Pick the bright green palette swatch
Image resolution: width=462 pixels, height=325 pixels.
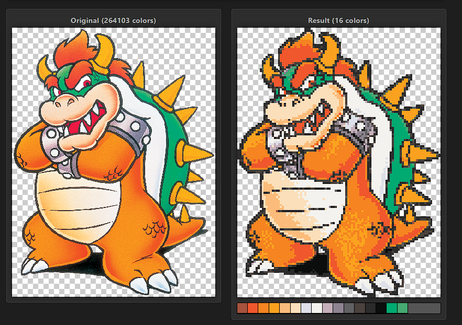(392, 308)
